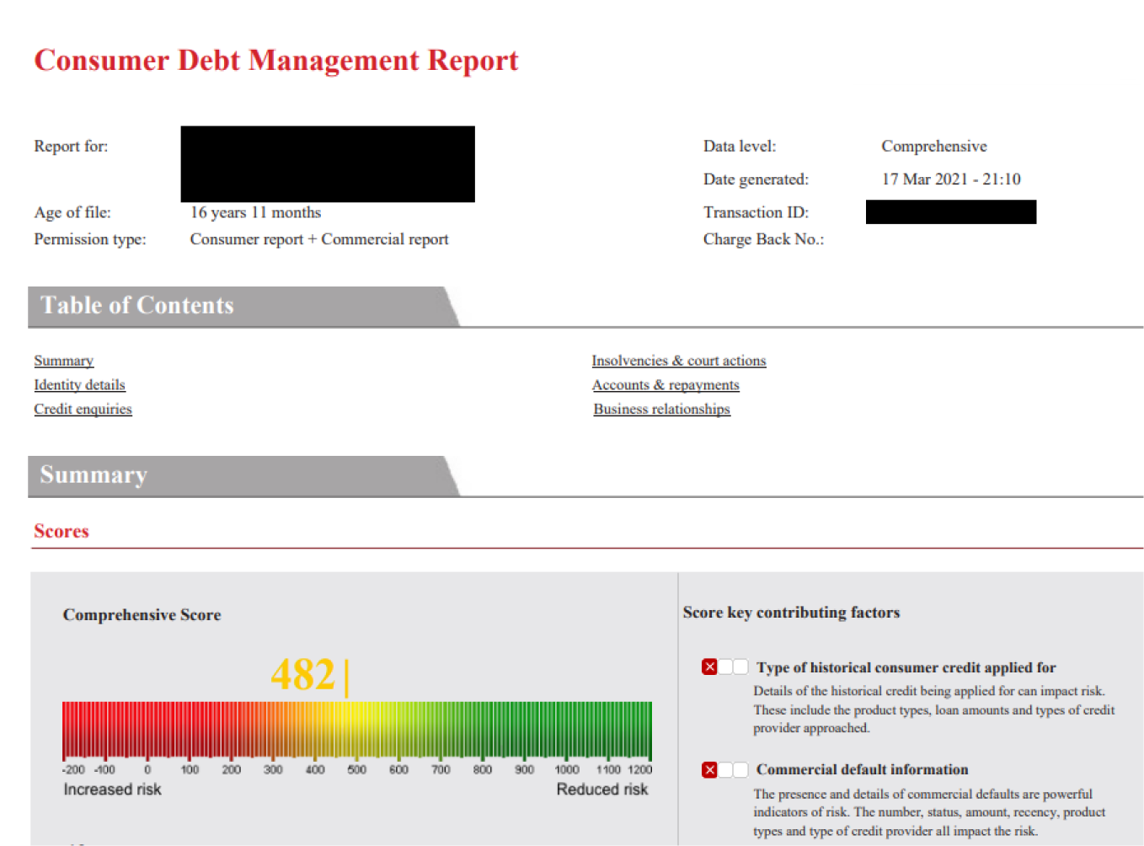The height and width of the screenshot is (846, 1144).
Task: Click the grey Summary section header banner
Action: point(94,475)
